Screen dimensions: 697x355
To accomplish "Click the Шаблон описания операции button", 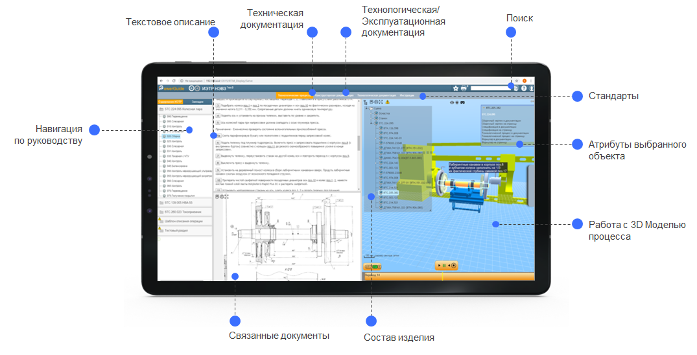I will [x=185, y=221].
